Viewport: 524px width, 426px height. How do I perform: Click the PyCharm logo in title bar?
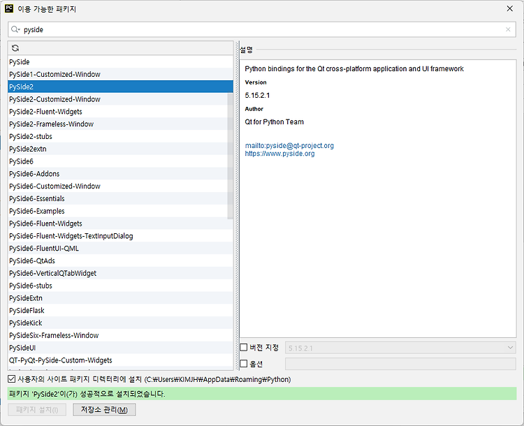point(9,8)
